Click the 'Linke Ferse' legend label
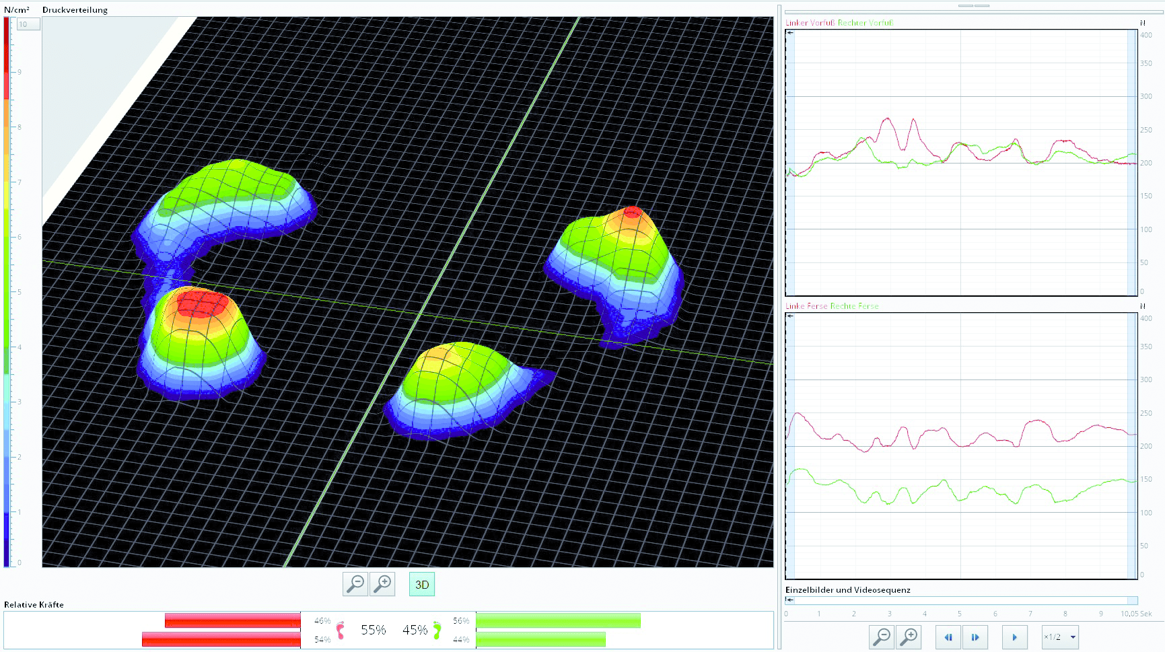Screen dimensions: 1165x652 tap(806, 306)
